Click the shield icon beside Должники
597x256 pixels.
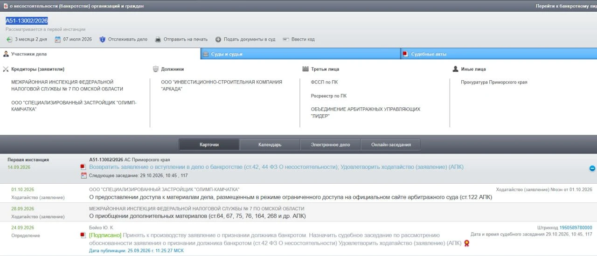(x=156, y=69)
